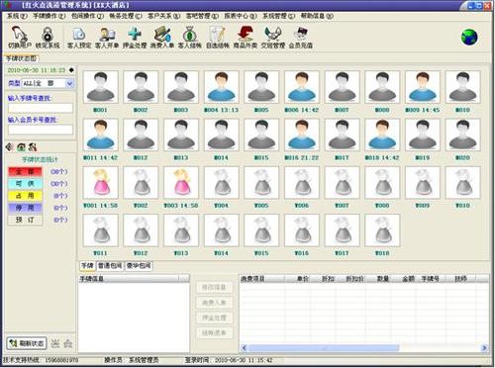Click the 金额 column header

[404, 279]
